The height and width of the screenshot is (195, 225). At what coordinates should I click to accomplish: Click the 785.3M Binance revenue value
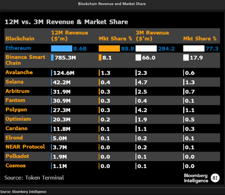click(x=65, y=58)
